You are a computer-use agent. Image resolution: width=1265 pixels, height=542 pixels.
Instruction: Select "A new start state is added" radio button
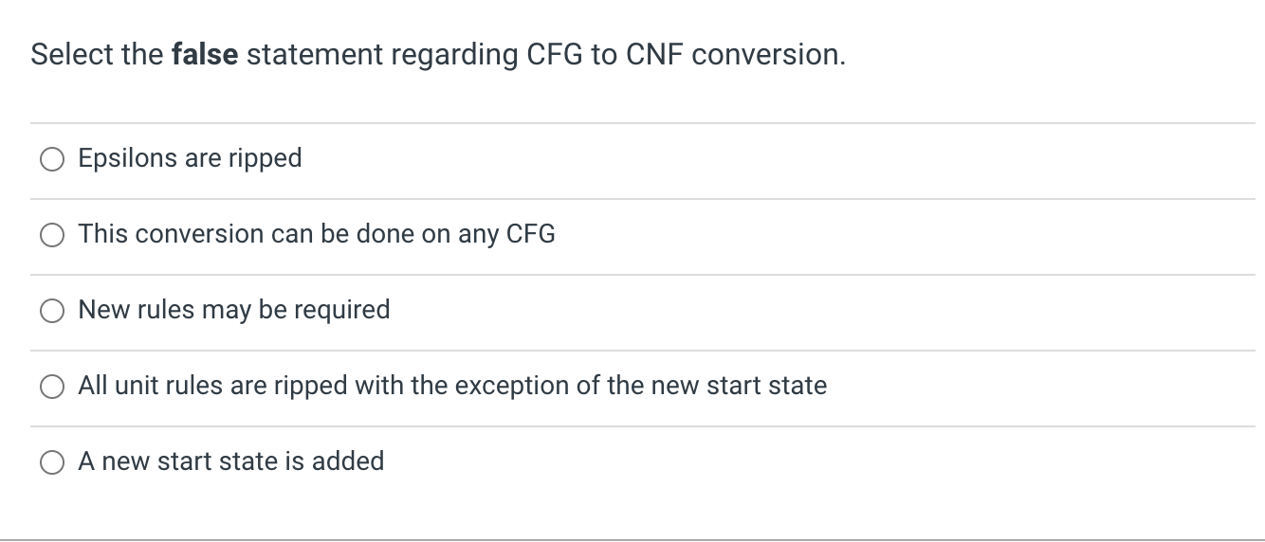pos(51,462)
